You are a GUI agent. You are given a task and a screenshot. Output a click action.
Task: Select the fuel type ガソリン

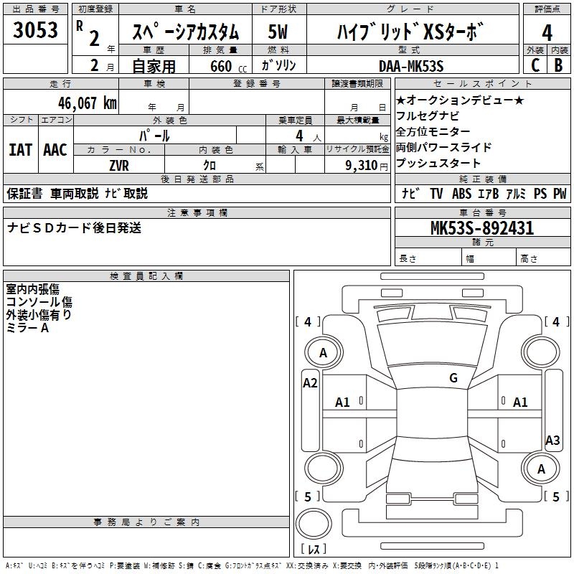(x=278, y=65)
